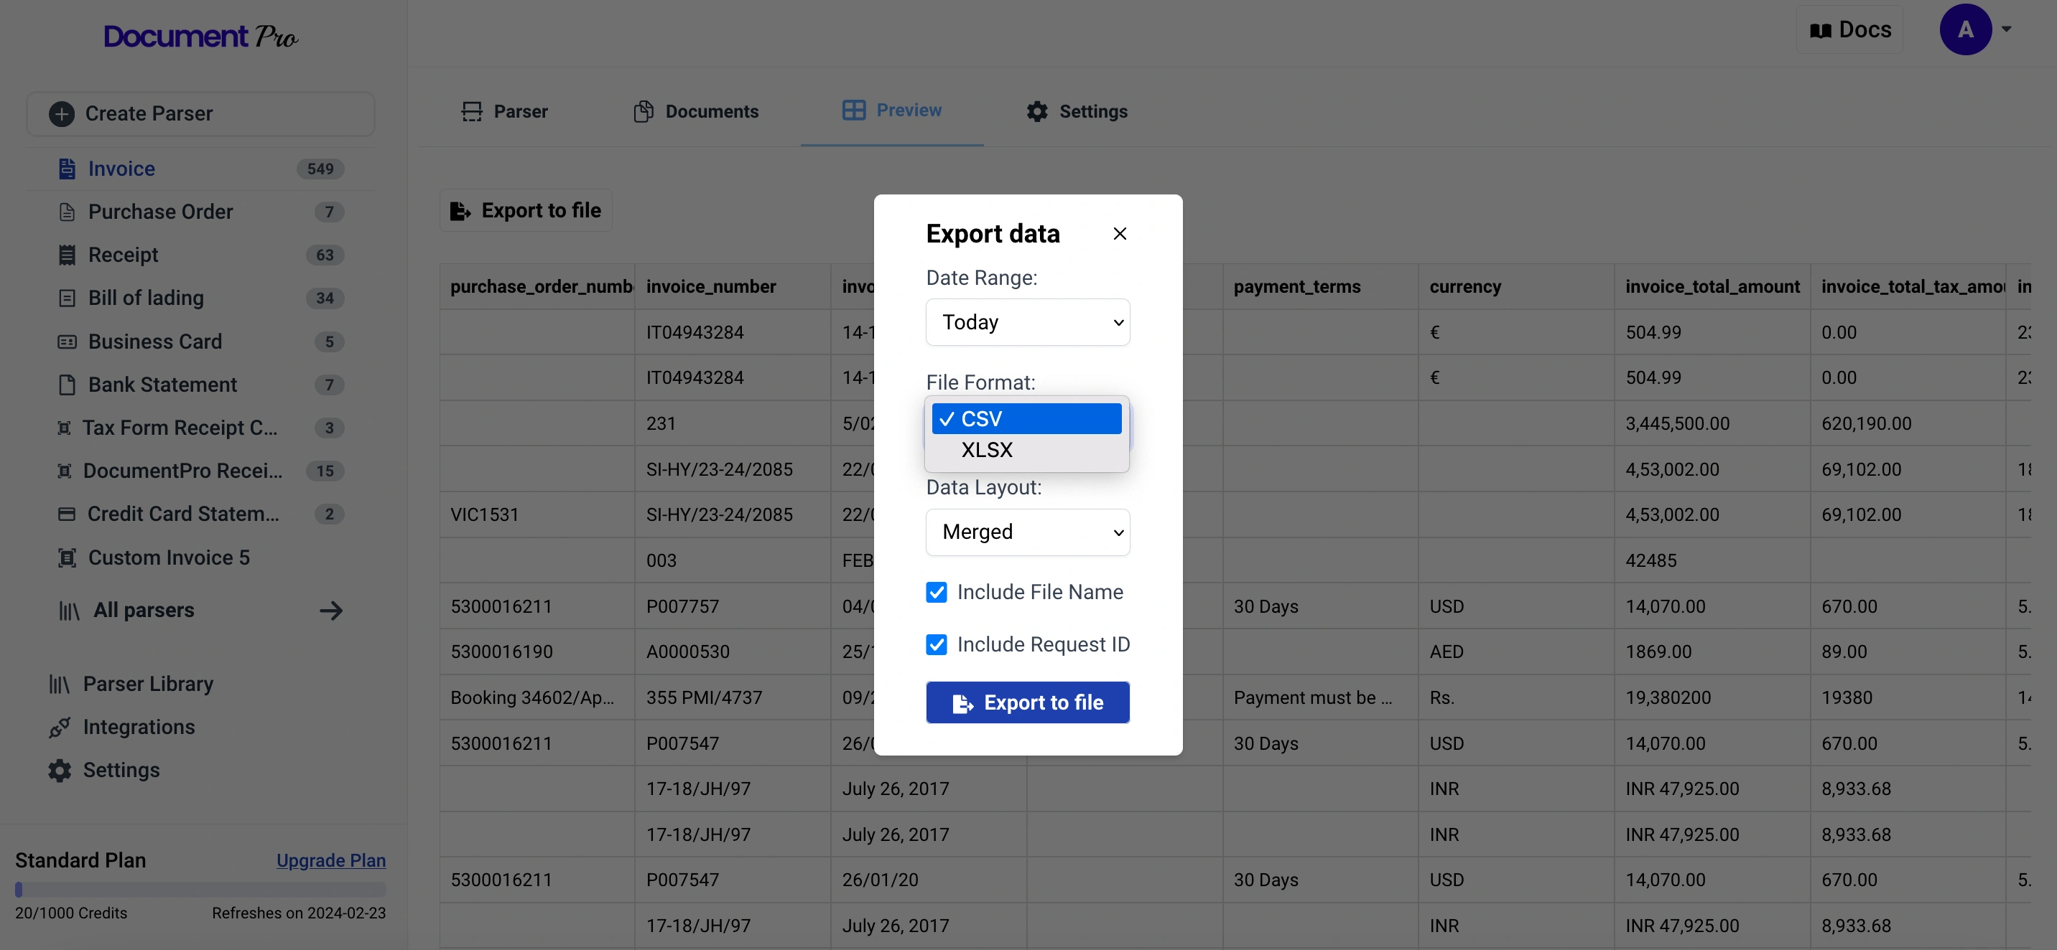Click the Tax Form Receipt parser icon
Image resolution: width=2057 pixels, height=950 pixels.
click(x=64, y=428)
